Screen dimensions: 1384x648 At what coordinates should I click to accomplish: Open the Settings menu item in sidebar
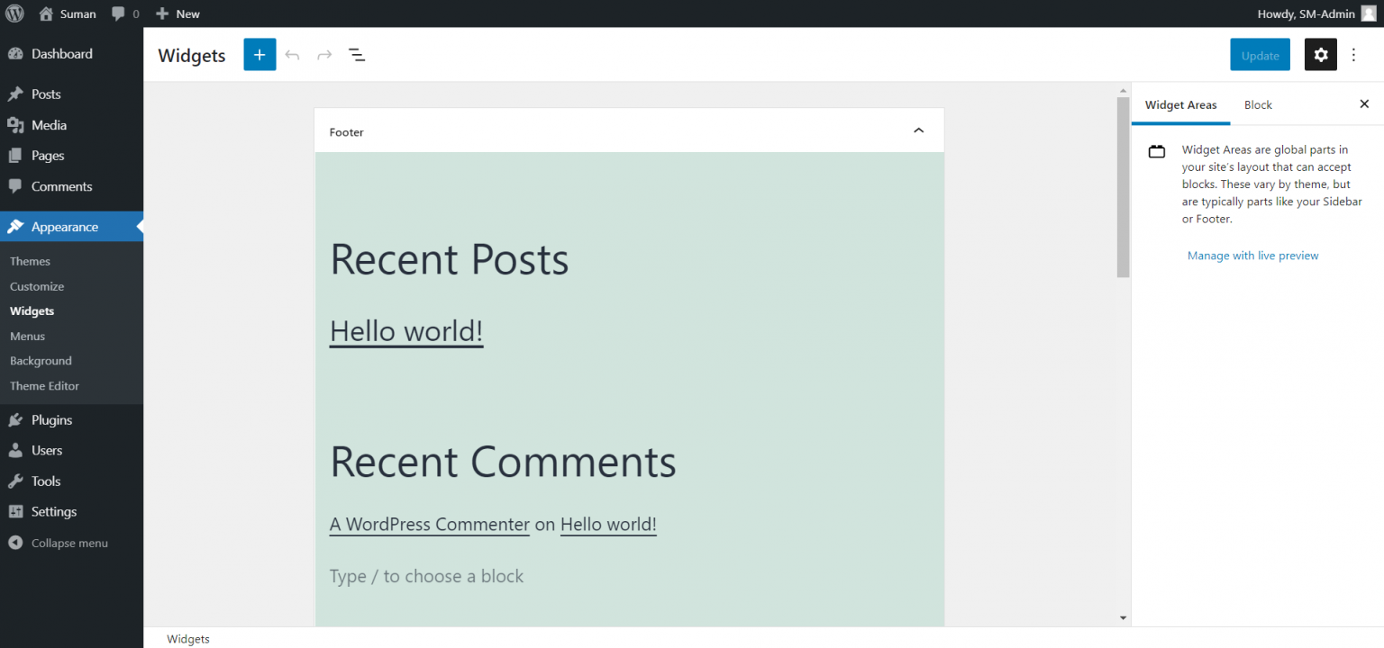coord(71,512)
